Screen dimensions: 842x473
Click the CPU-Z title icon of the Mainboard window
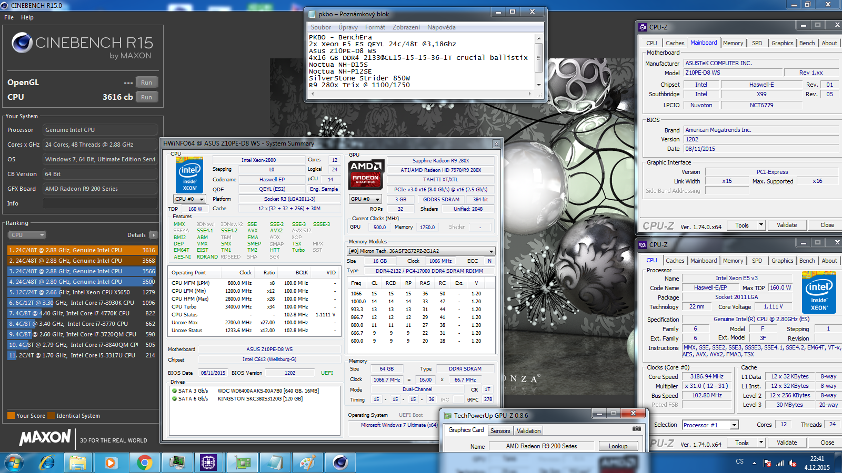pos(643,27)
